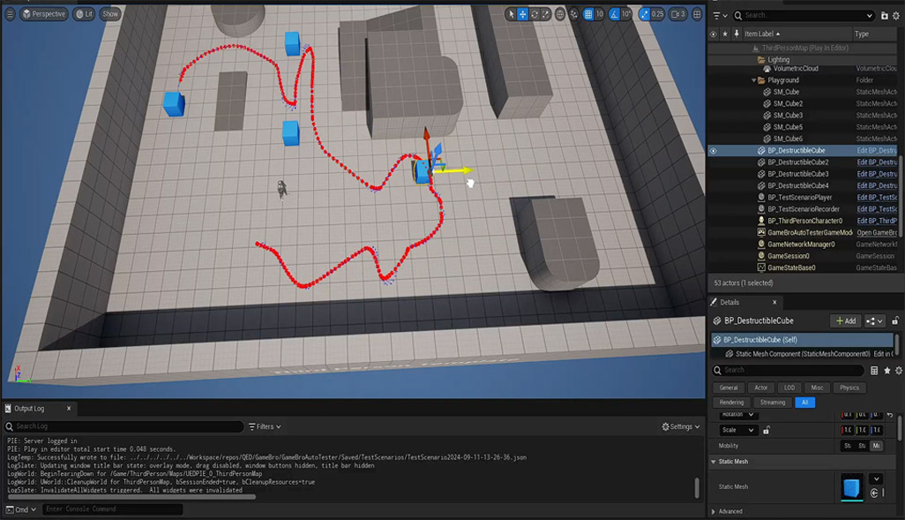Click the world/local coordinate globe icon
This screenshot has width=905, height=520.
[x=560, y=14]
